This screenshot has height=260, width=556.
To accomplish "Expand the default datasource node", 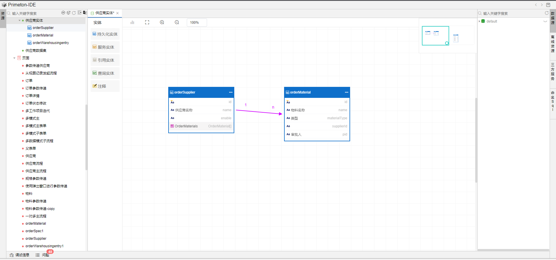I will (x=480, y=21).
